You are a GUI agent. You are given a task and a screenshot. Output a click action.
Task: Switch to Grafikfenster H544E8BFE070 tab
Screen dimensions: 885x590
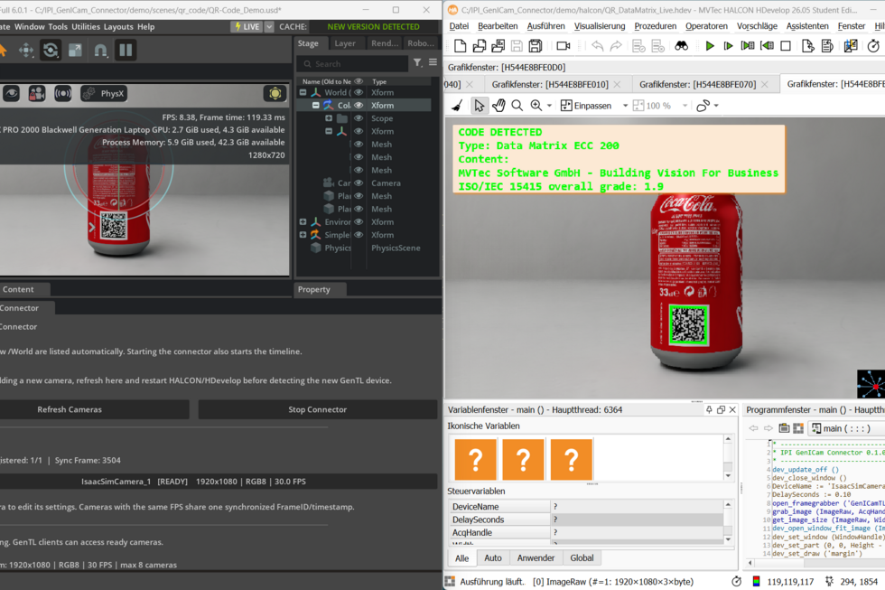pyautogui.click(x=697, y=84)
